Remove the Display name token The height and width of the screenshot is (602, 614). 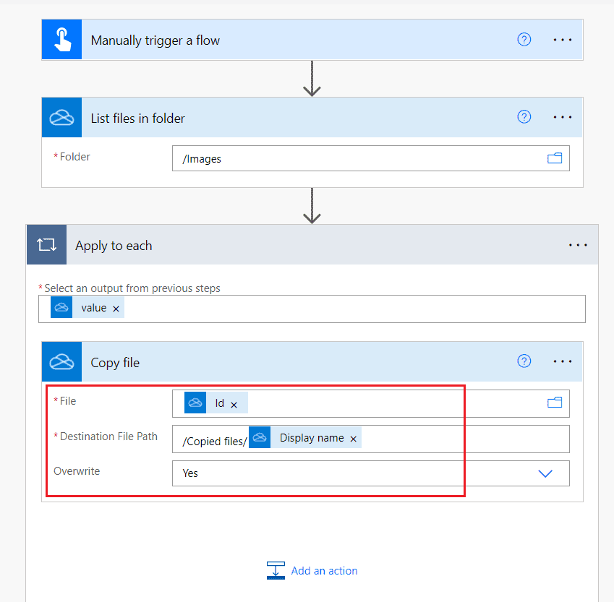(x=353, y=439)
